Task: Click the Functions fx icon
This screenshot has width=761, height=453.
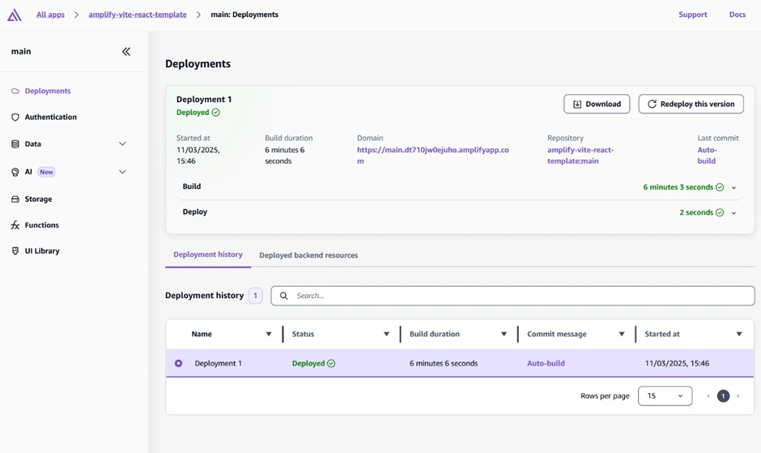Action: click(15, 225)
